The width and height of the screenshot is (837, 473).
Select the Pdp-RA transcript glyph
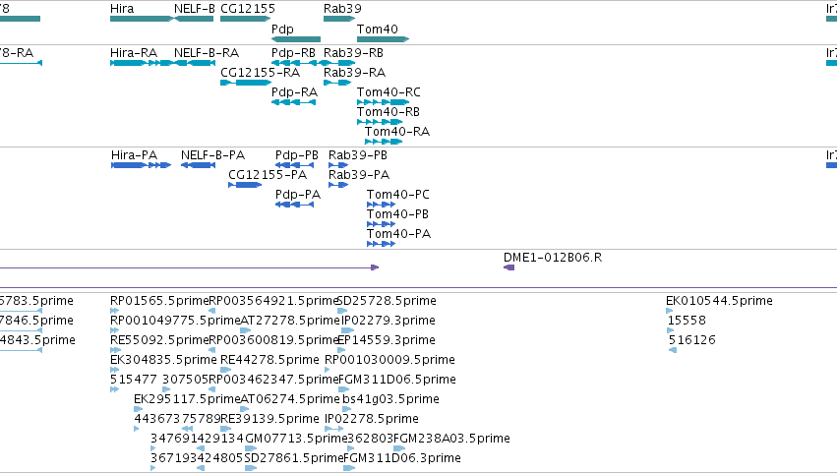294,102
